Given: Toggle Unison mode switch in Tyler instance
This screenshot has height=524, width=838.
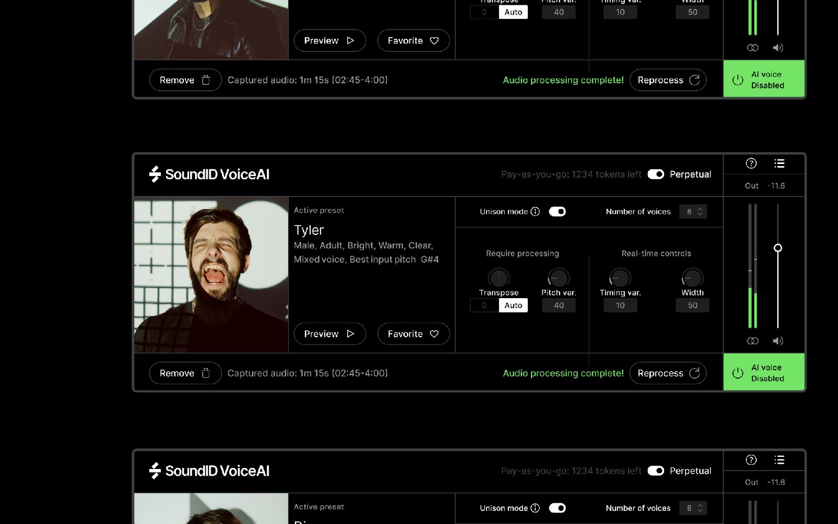Looking at the screenshot, I should coord(557,212).
